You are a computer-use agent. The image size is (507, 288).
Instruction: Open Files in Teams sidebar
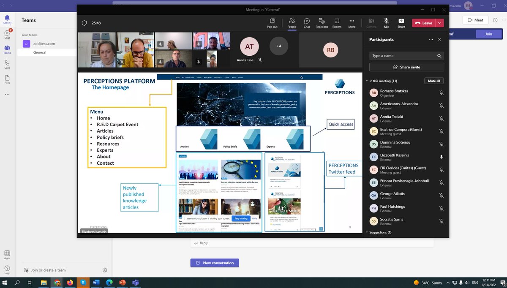click(7, 79)
